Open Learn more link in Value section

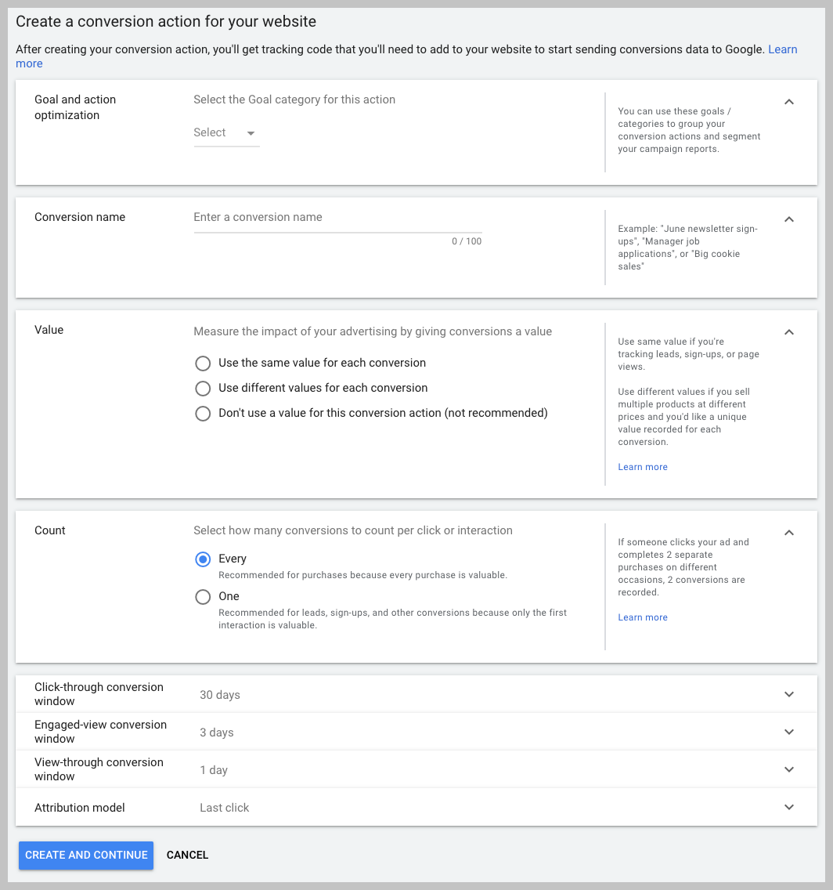(643, 467)
